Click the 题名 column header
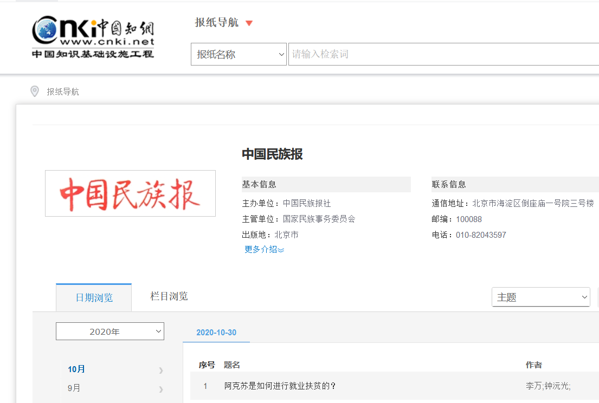This screenshot has height=403, width=599. (x=231, y=365)
